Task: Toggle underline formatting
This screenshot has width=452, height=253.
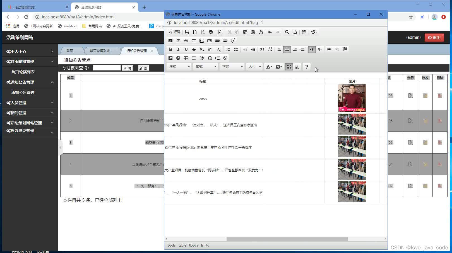Action: [x=186, y=49]
